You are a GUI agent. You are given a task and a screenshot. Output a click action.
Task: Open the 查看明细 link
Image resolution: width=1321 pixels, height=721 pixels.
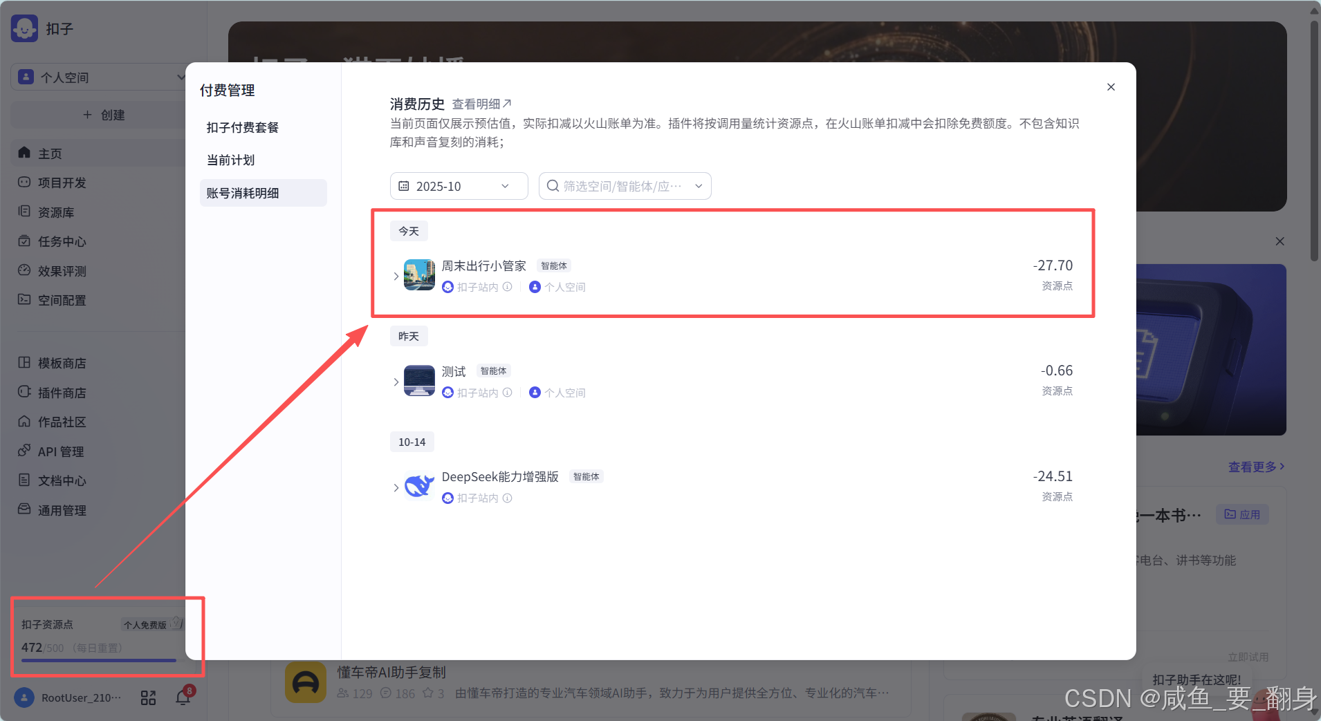481,104
